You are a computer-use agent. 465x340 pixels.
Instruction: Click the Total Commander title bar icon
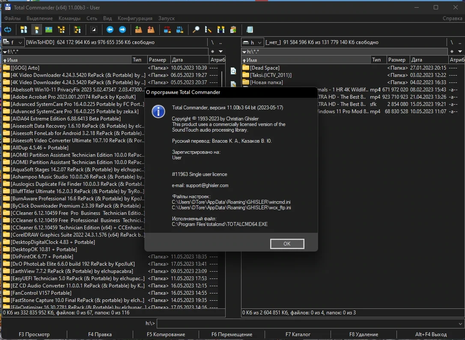point(8,7)
